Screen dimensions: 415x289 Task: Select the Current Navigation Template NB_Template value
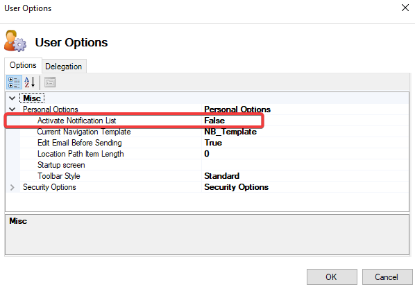[x=305, y=132]
